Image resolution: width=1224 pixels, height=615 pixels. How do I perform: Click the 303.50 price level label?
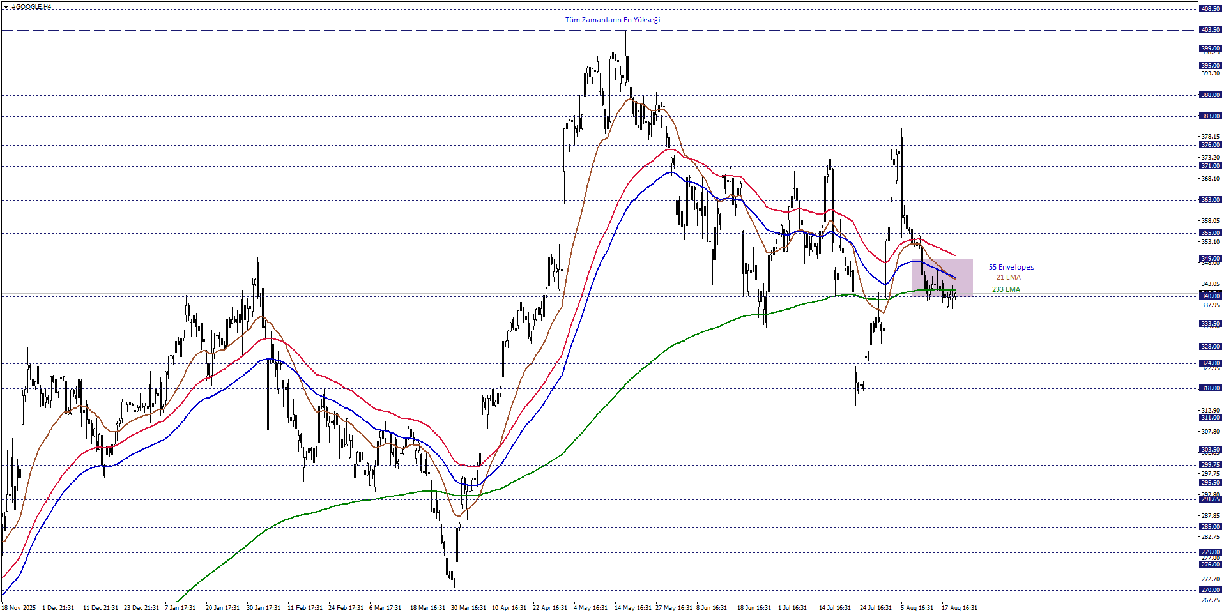pos(1211,450)
